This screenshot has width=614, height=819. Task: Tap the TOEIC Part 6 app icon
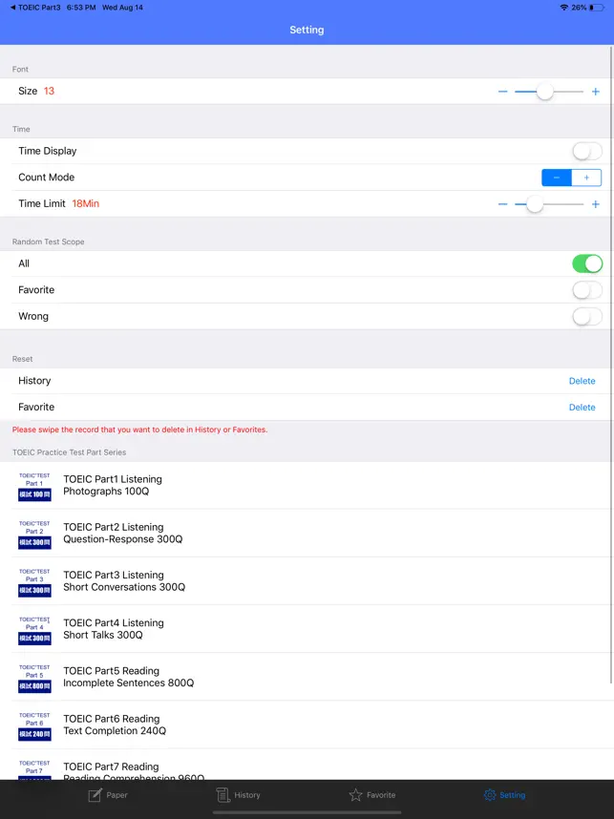click(34, 726)
